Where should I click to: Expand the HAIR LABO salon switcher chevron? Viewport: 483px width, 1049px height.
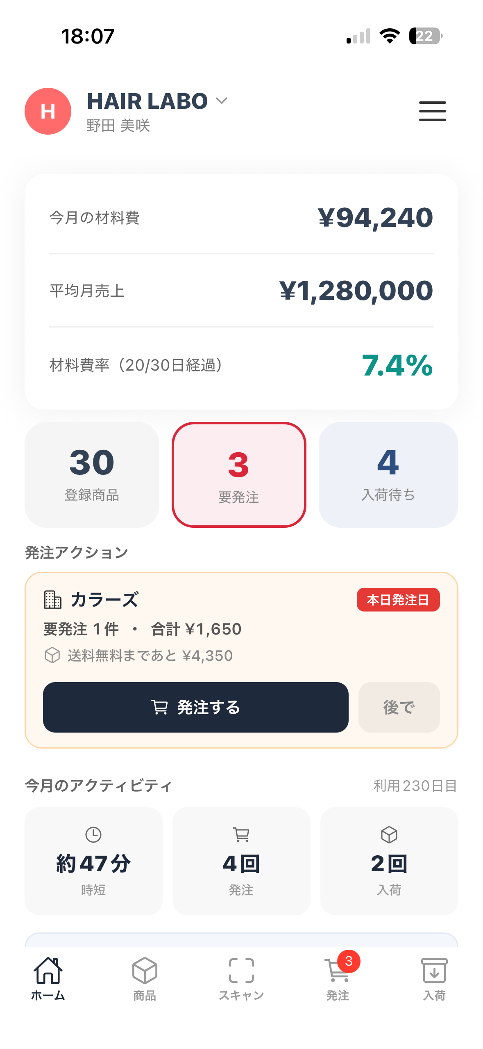coord(222,101)
